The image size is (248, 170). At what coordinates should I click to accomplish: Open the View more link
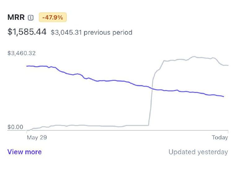tap(24, 152)
